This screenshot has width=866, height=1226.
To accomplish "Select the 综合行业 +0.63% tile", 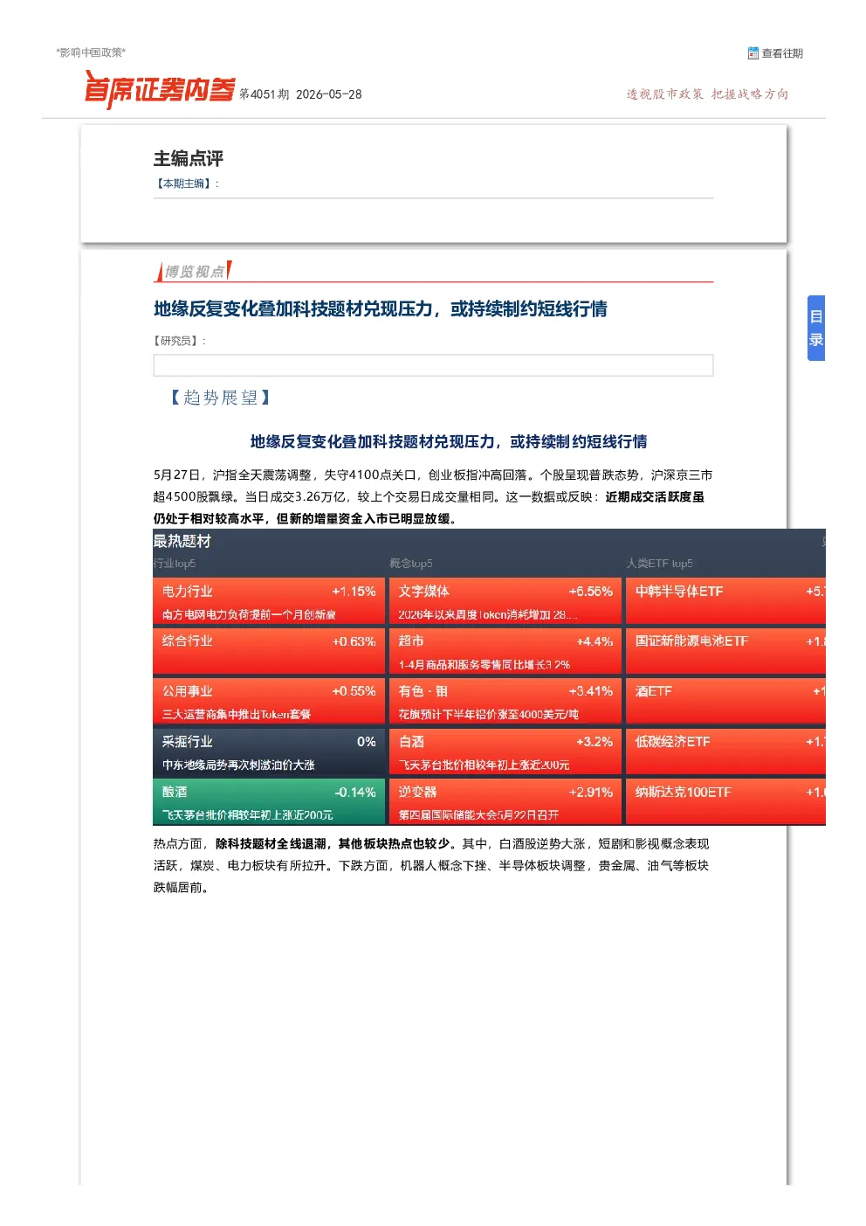I will (269, 651).
